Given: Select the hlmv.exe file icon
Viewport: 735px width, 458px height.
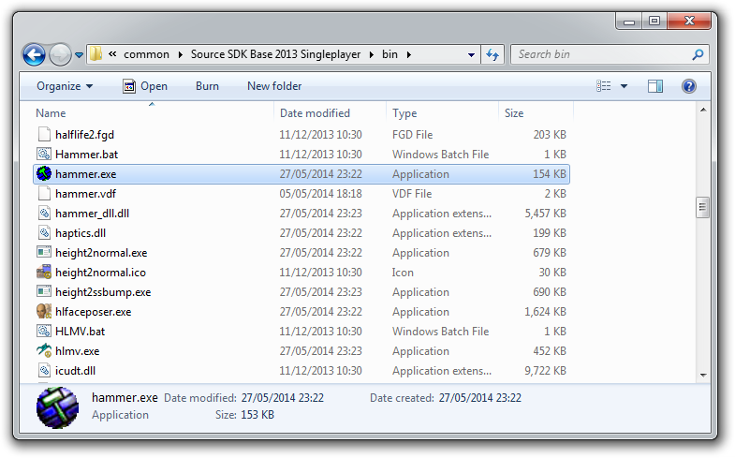Looking at the screenshot, I should pyautogui.click(x=44, y=350).
